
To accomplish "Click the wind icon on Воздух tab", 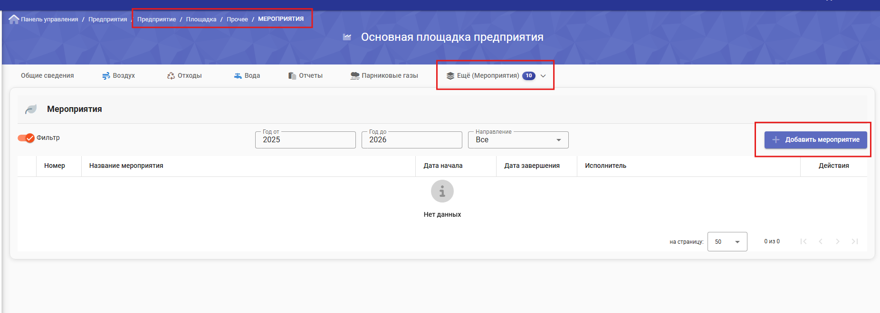I will pos(106,76).
